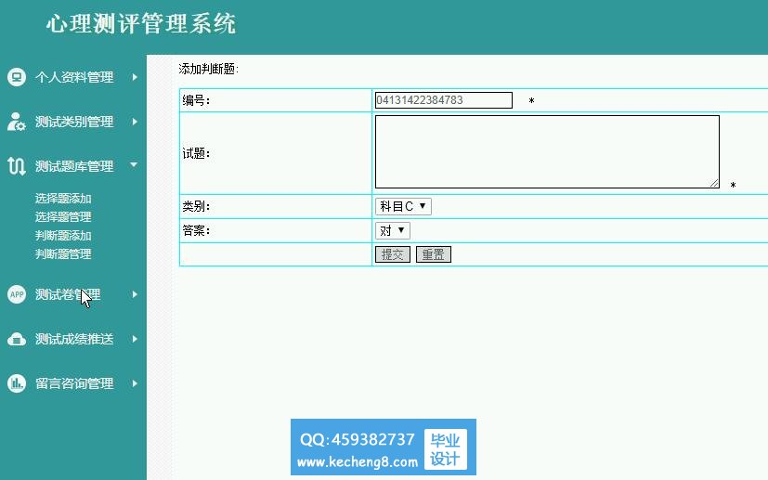768x480 pixels.
Task: Expand the 测试类别管理 arrow
Action: 135,122
